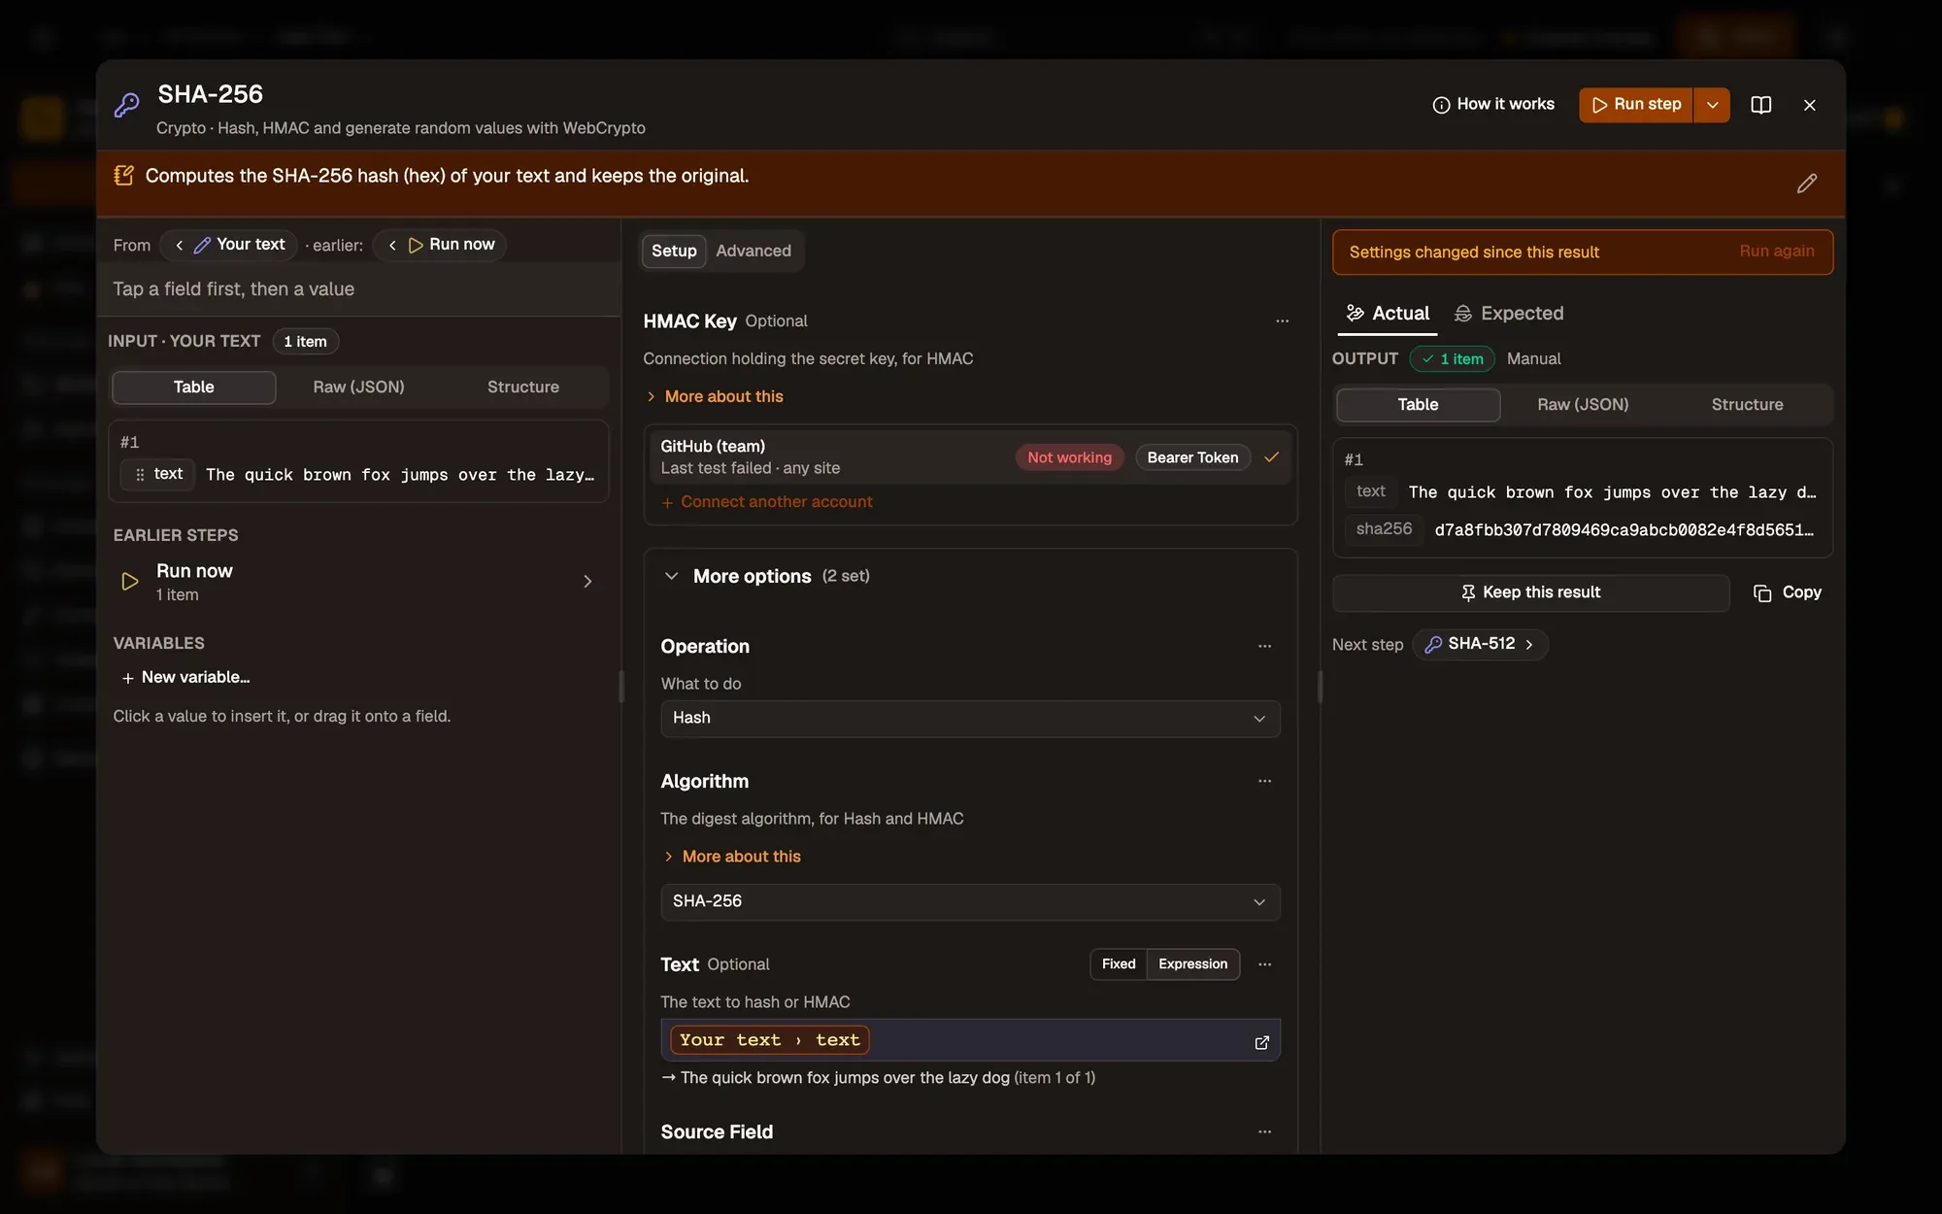Pin output with Keep this result

[x=1530, y=592]
